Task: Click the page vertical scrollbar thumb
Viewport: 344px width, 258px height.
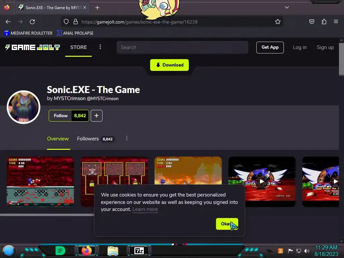Action: tap(341, 59)
